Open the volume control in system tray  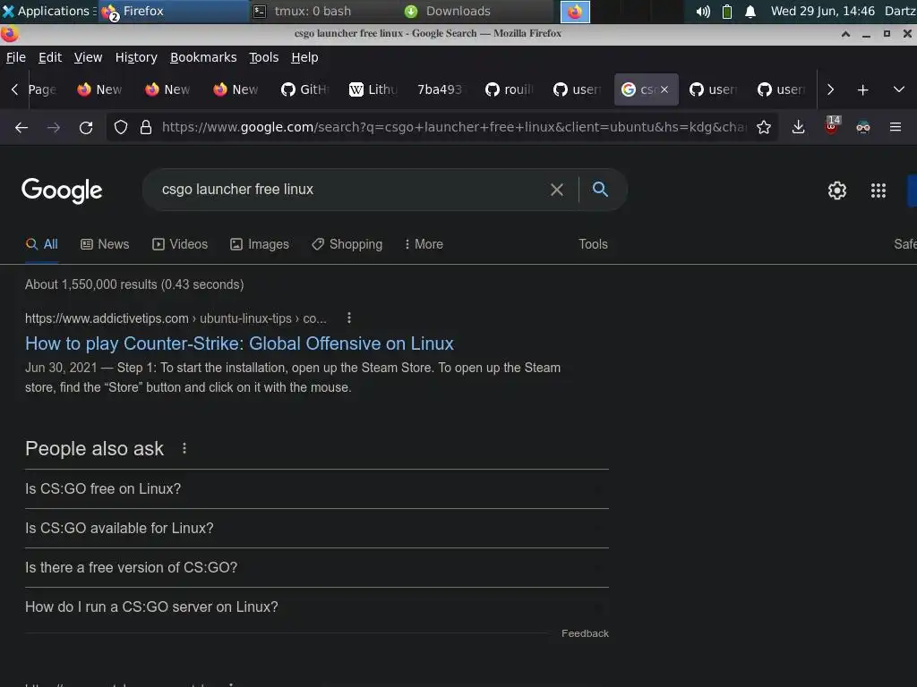pos(703,12)
